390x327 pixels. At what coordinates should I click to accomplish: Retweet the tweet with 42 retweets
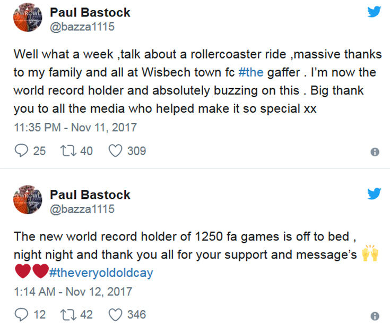pyautogui.click(x=68, y=315)
